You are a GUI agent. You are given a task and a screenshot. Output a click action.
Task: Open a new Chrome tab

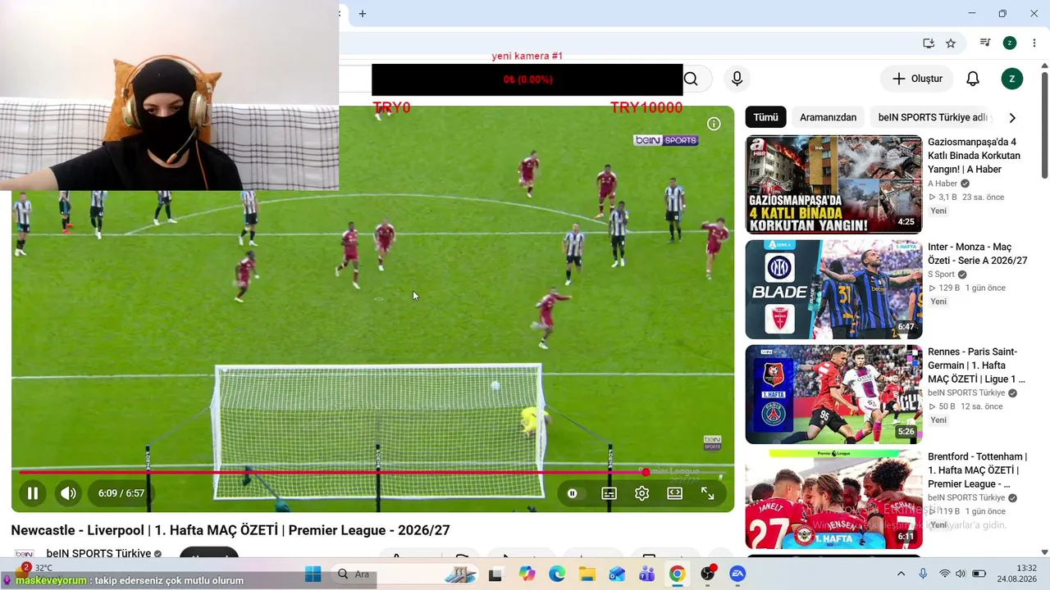[x=363, y=14]
